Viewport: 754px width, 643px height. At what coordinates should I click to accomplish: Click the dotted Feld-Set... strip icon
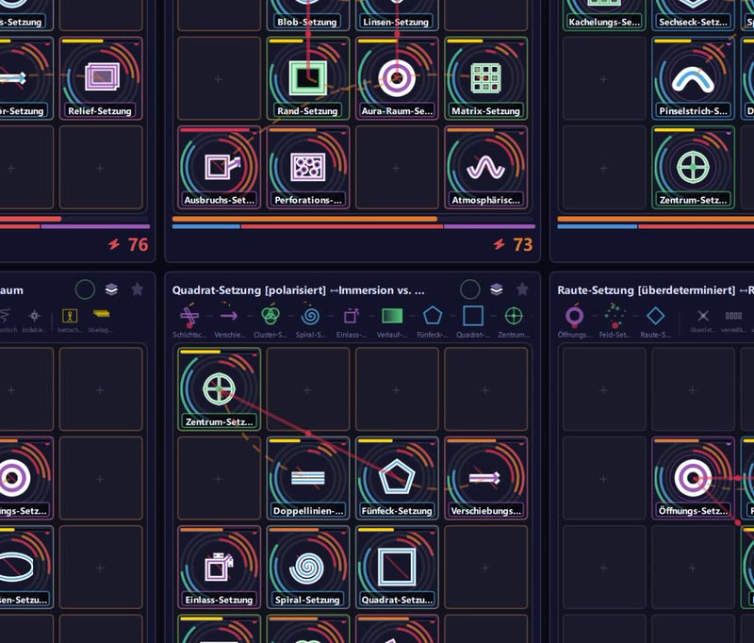pyautogui.click(x=615, y=316)
